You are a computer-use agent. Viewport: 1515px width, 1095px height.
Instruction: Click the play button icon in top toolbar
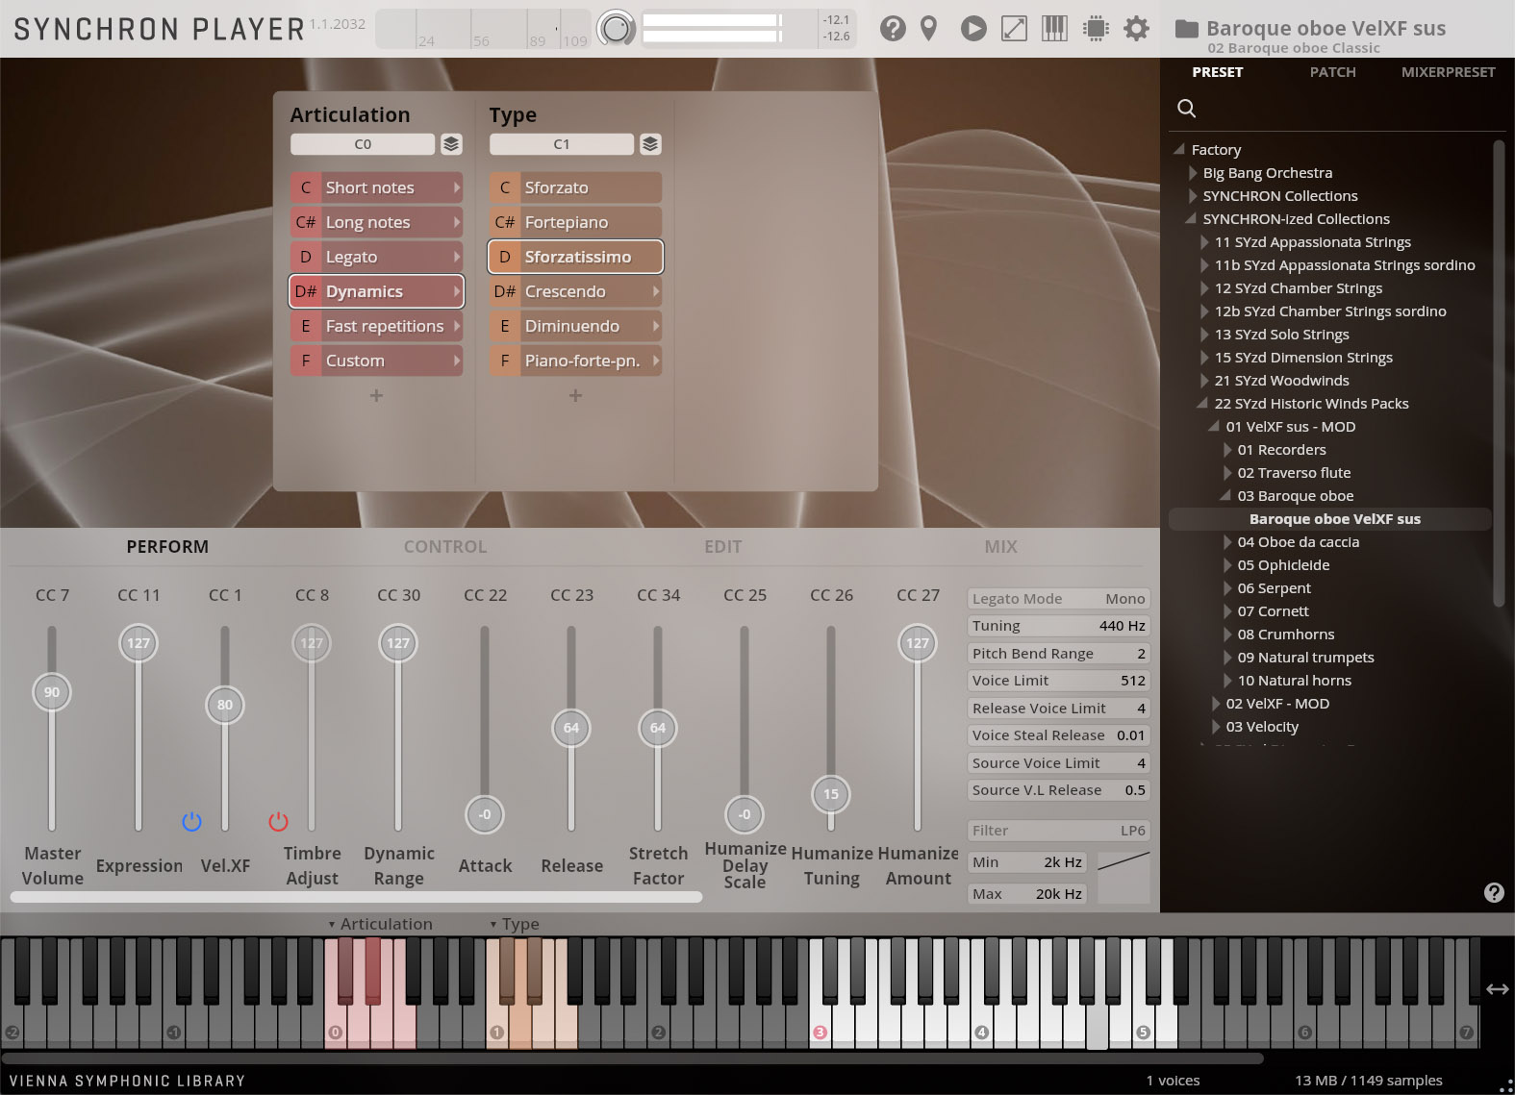click(x=973, y=29)
